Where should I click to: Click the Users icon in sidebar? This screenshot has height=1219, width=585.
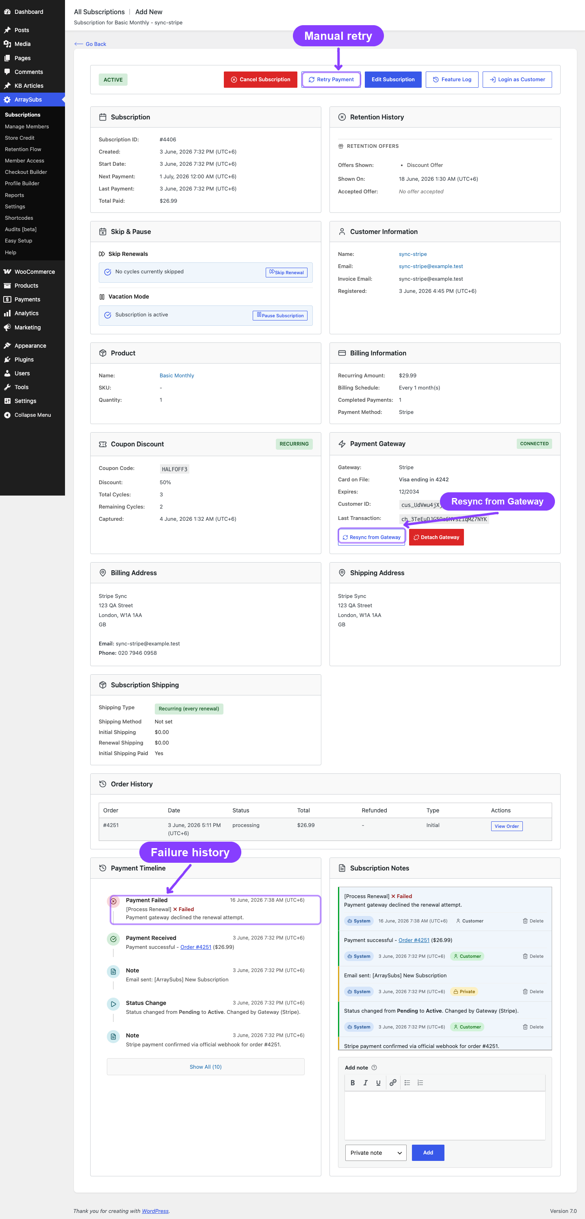(x=7, y=373)
